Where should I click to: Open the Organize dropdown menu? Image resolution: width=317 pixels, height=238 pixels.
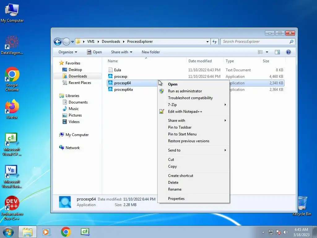pos(68,52)
